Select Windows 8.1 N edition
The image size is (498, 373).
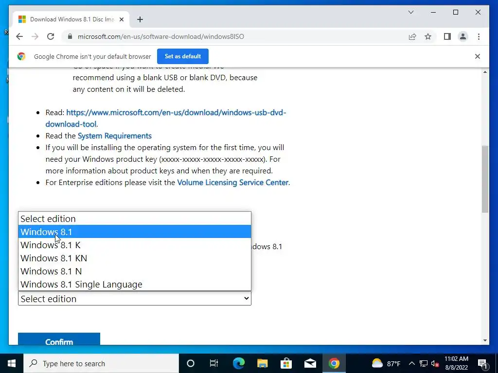135,271
